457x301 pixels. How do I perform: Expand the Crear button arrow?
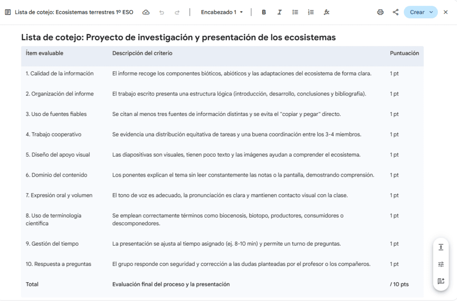[432, 12]
